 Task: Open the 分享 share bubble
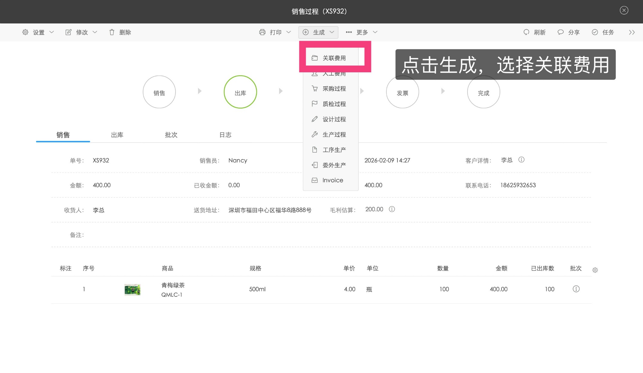pyautogui.click(x=560, y=32)
